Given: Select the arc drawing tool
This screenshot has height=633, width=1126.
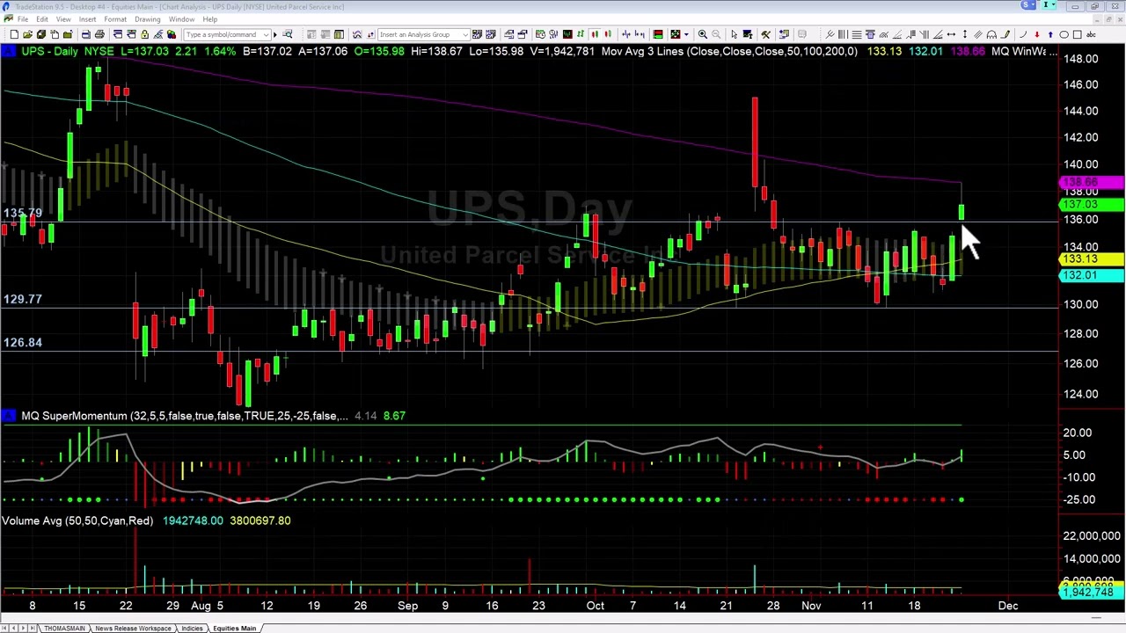Looking at the screenshot, I should (1023, 34).
